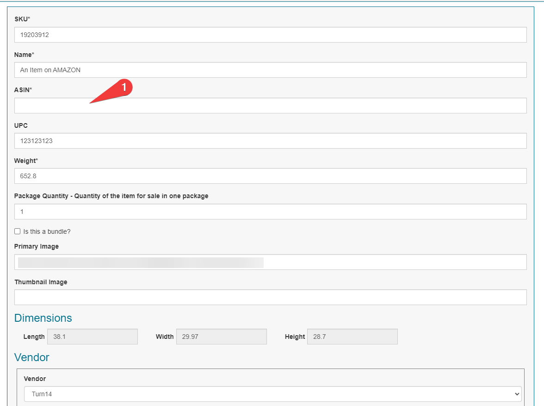The height and width of the screenshot is (406, 544).
Task: Tick the 'Is this a bundle?' checkbox
Action: click(x=18, y=231)
